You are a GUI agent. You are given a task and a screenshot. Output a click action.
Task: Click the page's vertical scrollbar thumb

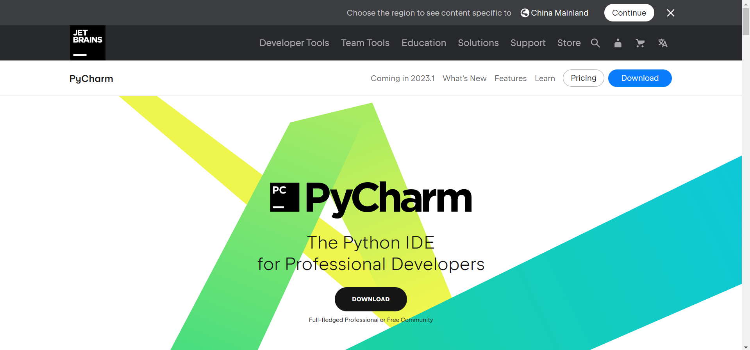click(746, 21)
